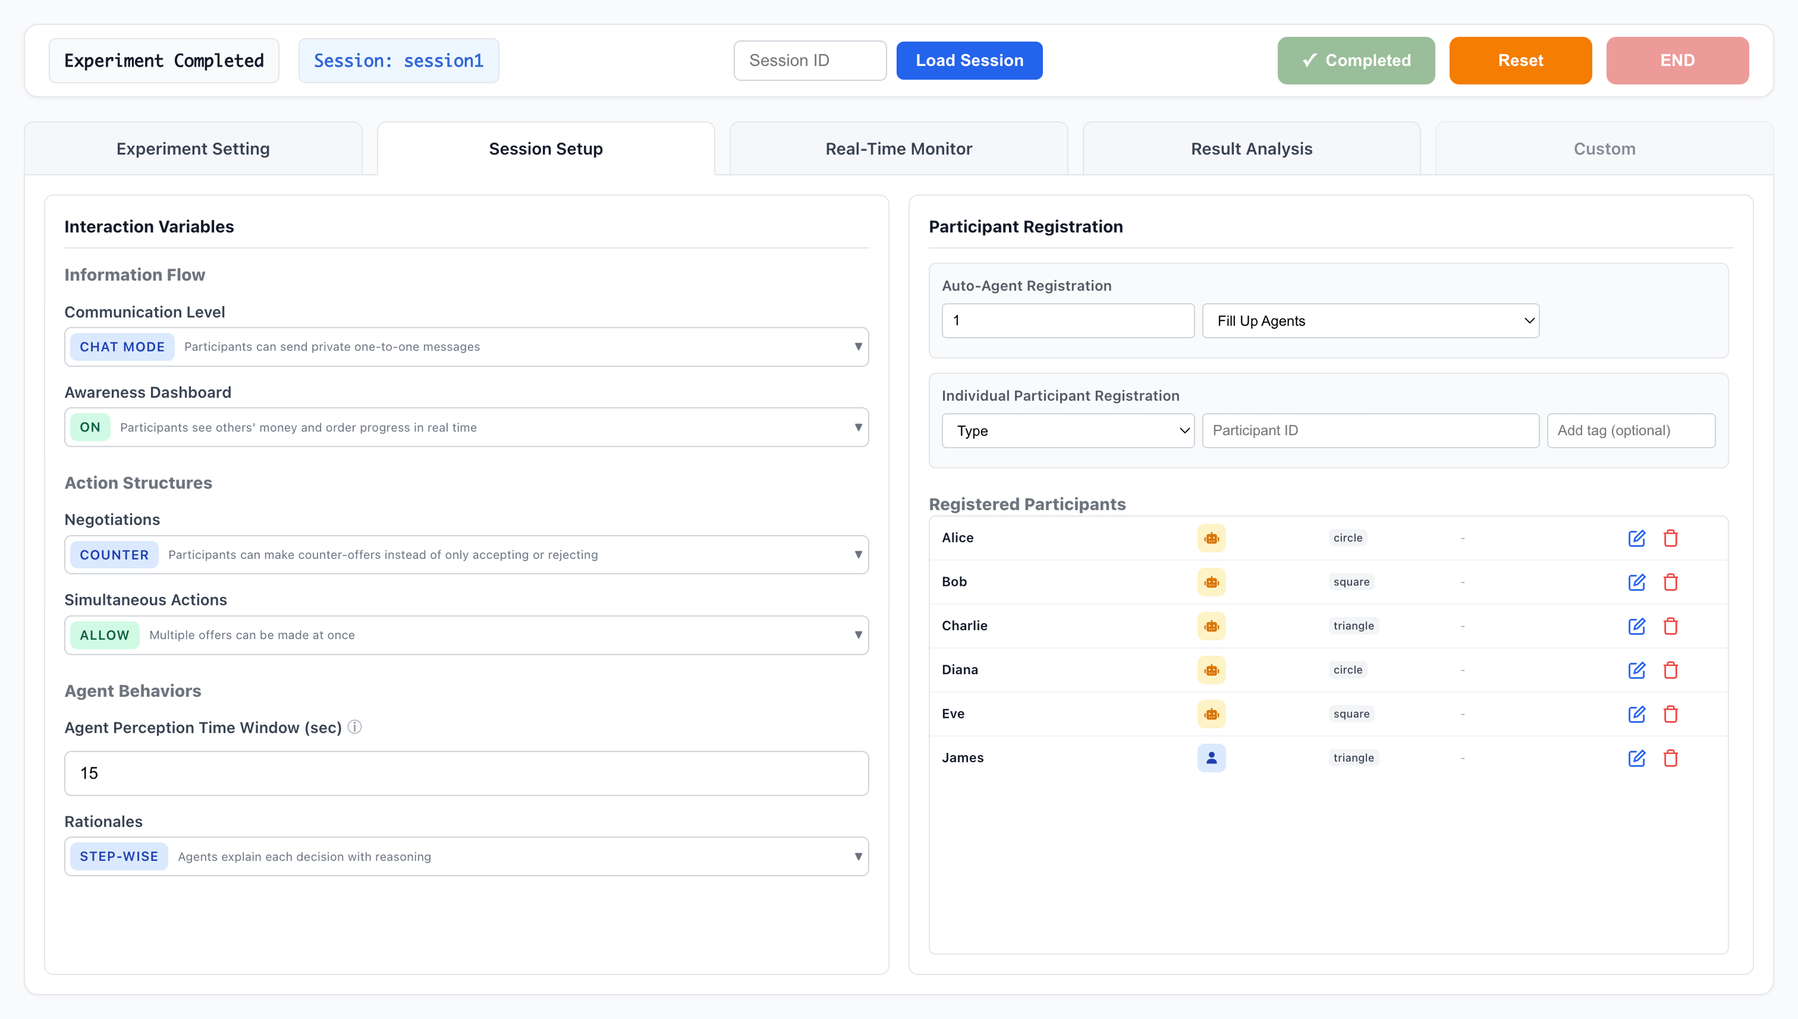Click Eve's robot agent icon
This screenshot has width=1798, height=1019.
tap(1211, 714)
